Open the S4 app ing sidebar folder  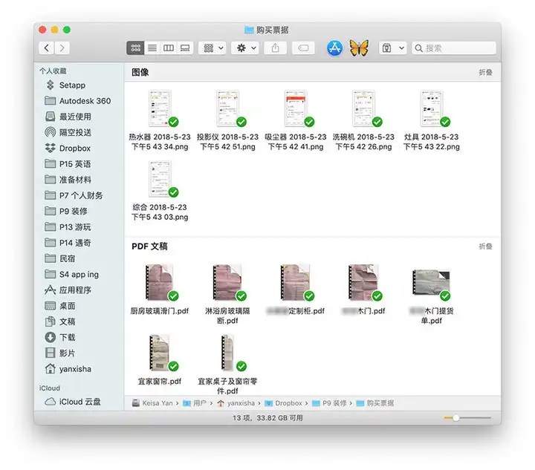[71, 274]
